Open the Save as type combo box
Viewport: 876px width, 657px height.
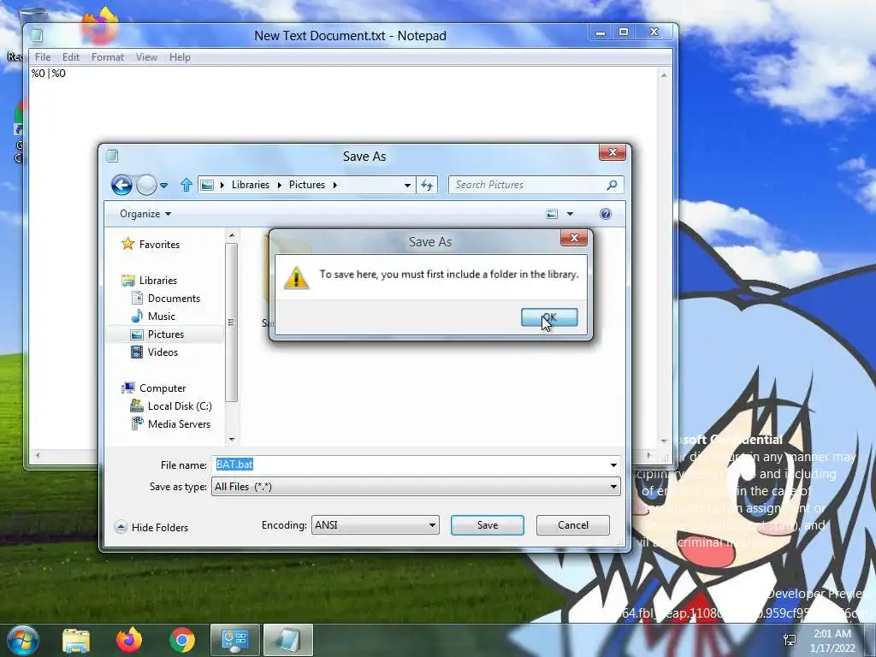point(416,487)
